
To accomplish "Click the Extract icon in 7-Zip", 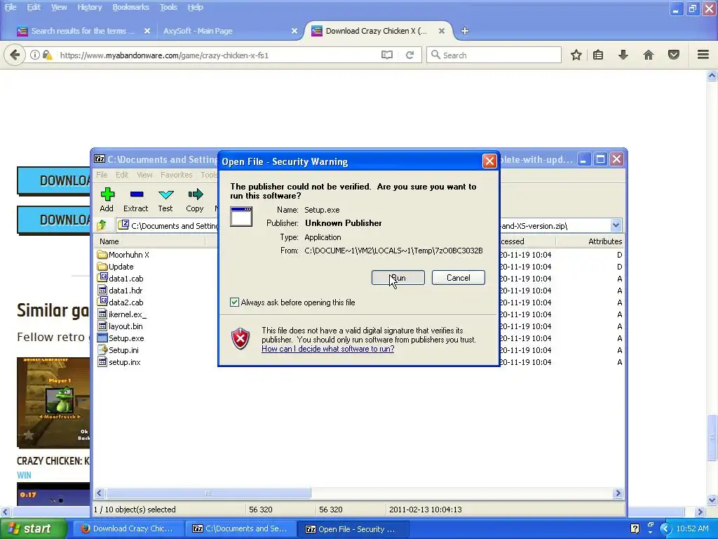I will click(136, 200).
